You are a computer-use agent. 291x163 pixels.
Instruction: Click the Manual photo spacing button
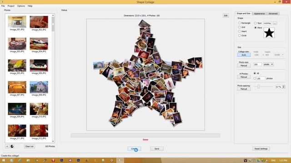[244, 89]
